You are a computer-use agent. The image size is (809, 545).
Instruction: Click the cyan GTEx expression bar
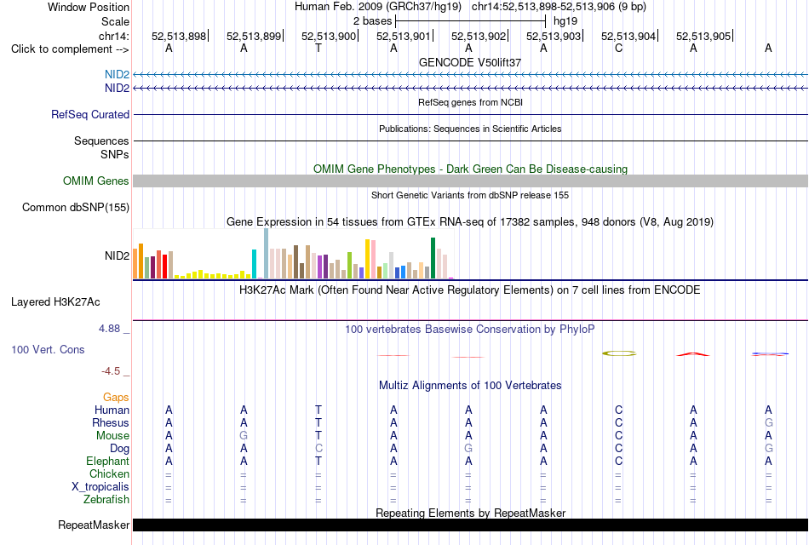tap(255, 264)
